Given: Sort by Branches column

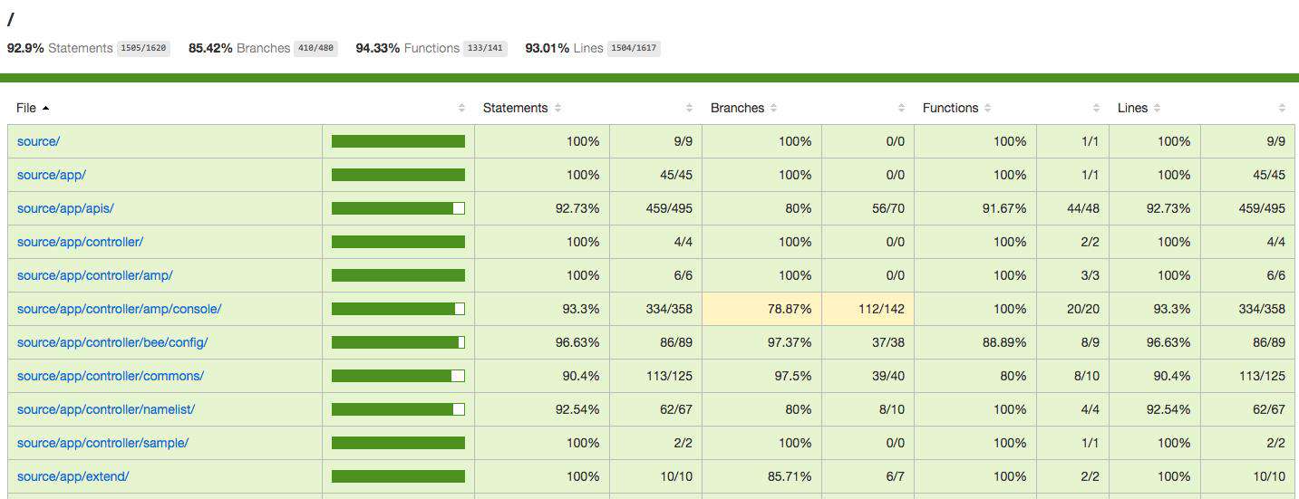Looking at the screenshot, I should [744, 108].
